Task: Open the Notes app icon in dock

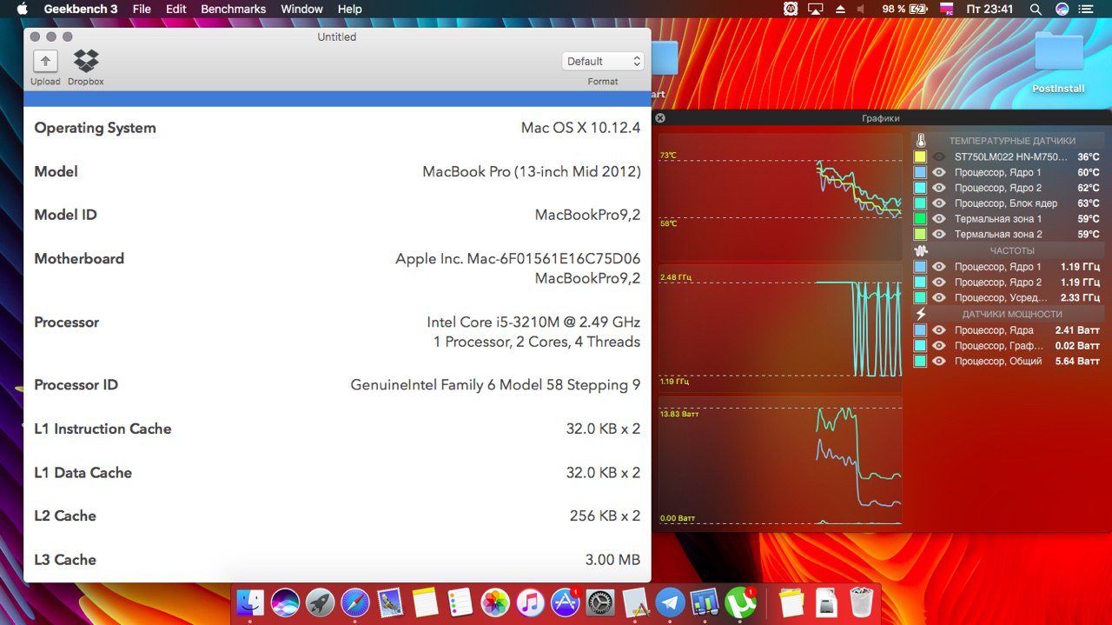Action: (425, 602)
